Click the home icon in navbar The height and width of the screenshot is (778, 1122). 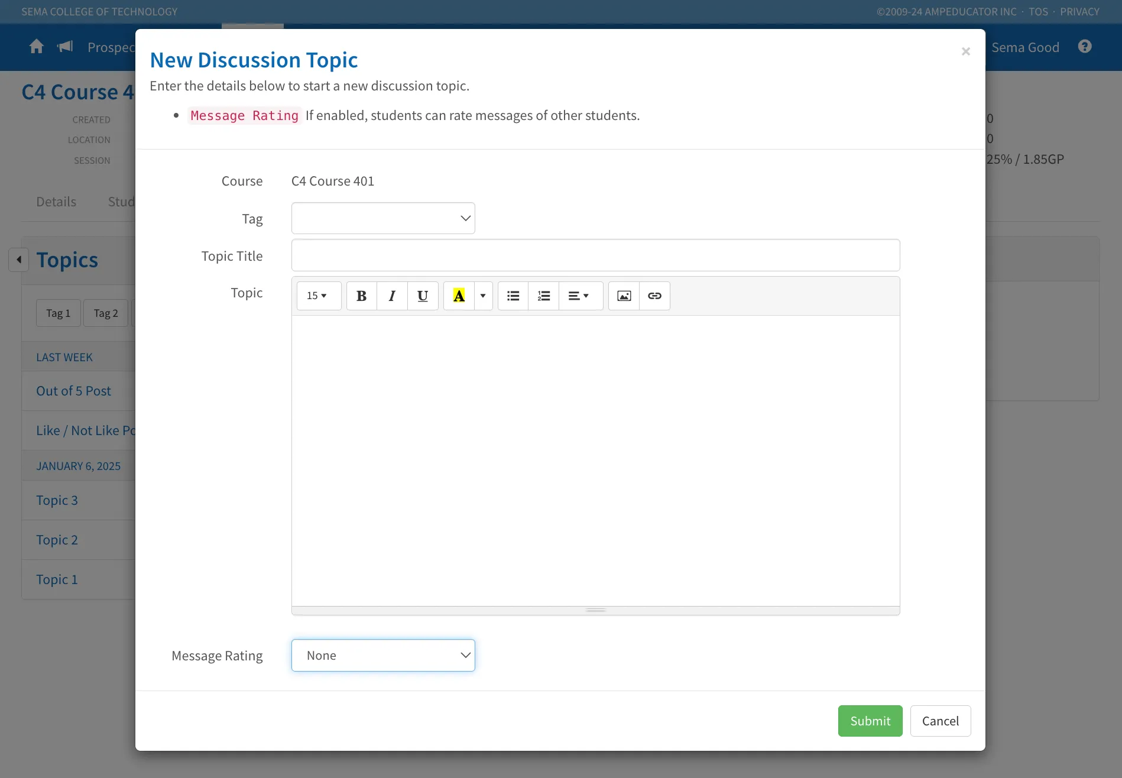click(37, 47)
